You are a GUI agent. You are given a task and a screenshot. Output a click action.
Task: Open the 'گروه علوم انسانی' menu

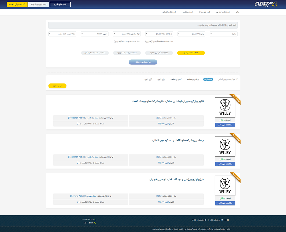pyautogui.click(x=169, y=12)
